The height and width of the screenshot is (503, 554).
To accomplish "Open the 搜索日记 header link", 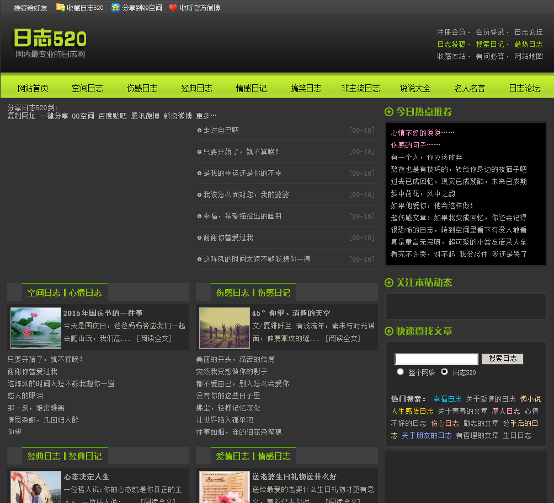I will (489, 44).
